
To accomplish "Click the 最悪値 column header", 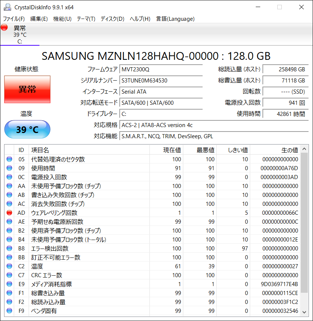I will pos(200,150).
